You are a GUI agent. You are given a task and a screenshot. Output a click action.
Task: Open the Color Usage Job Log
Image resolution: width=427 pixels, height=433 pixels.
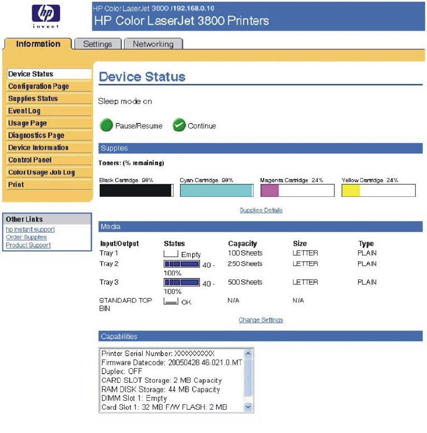click(49, 173)
